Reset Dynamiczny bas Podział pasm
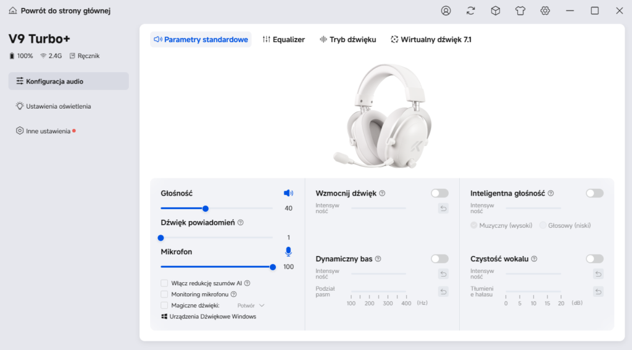The width and height of the screenshot is (632, 350). (443, 291)
